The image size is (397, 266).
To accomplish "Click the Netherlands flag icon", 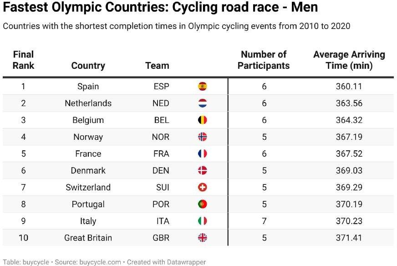I will 203,103.
